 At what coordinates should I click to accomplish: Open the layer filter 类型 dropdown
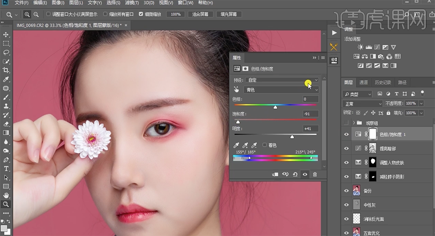point(357,94)
